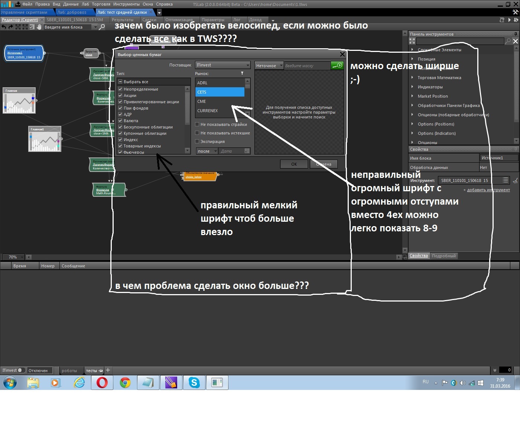Enable 'Не показывать страйки' checkbox
Viewport: 520px width, 433px height.
pyautogui.click(x=198, y=124)
